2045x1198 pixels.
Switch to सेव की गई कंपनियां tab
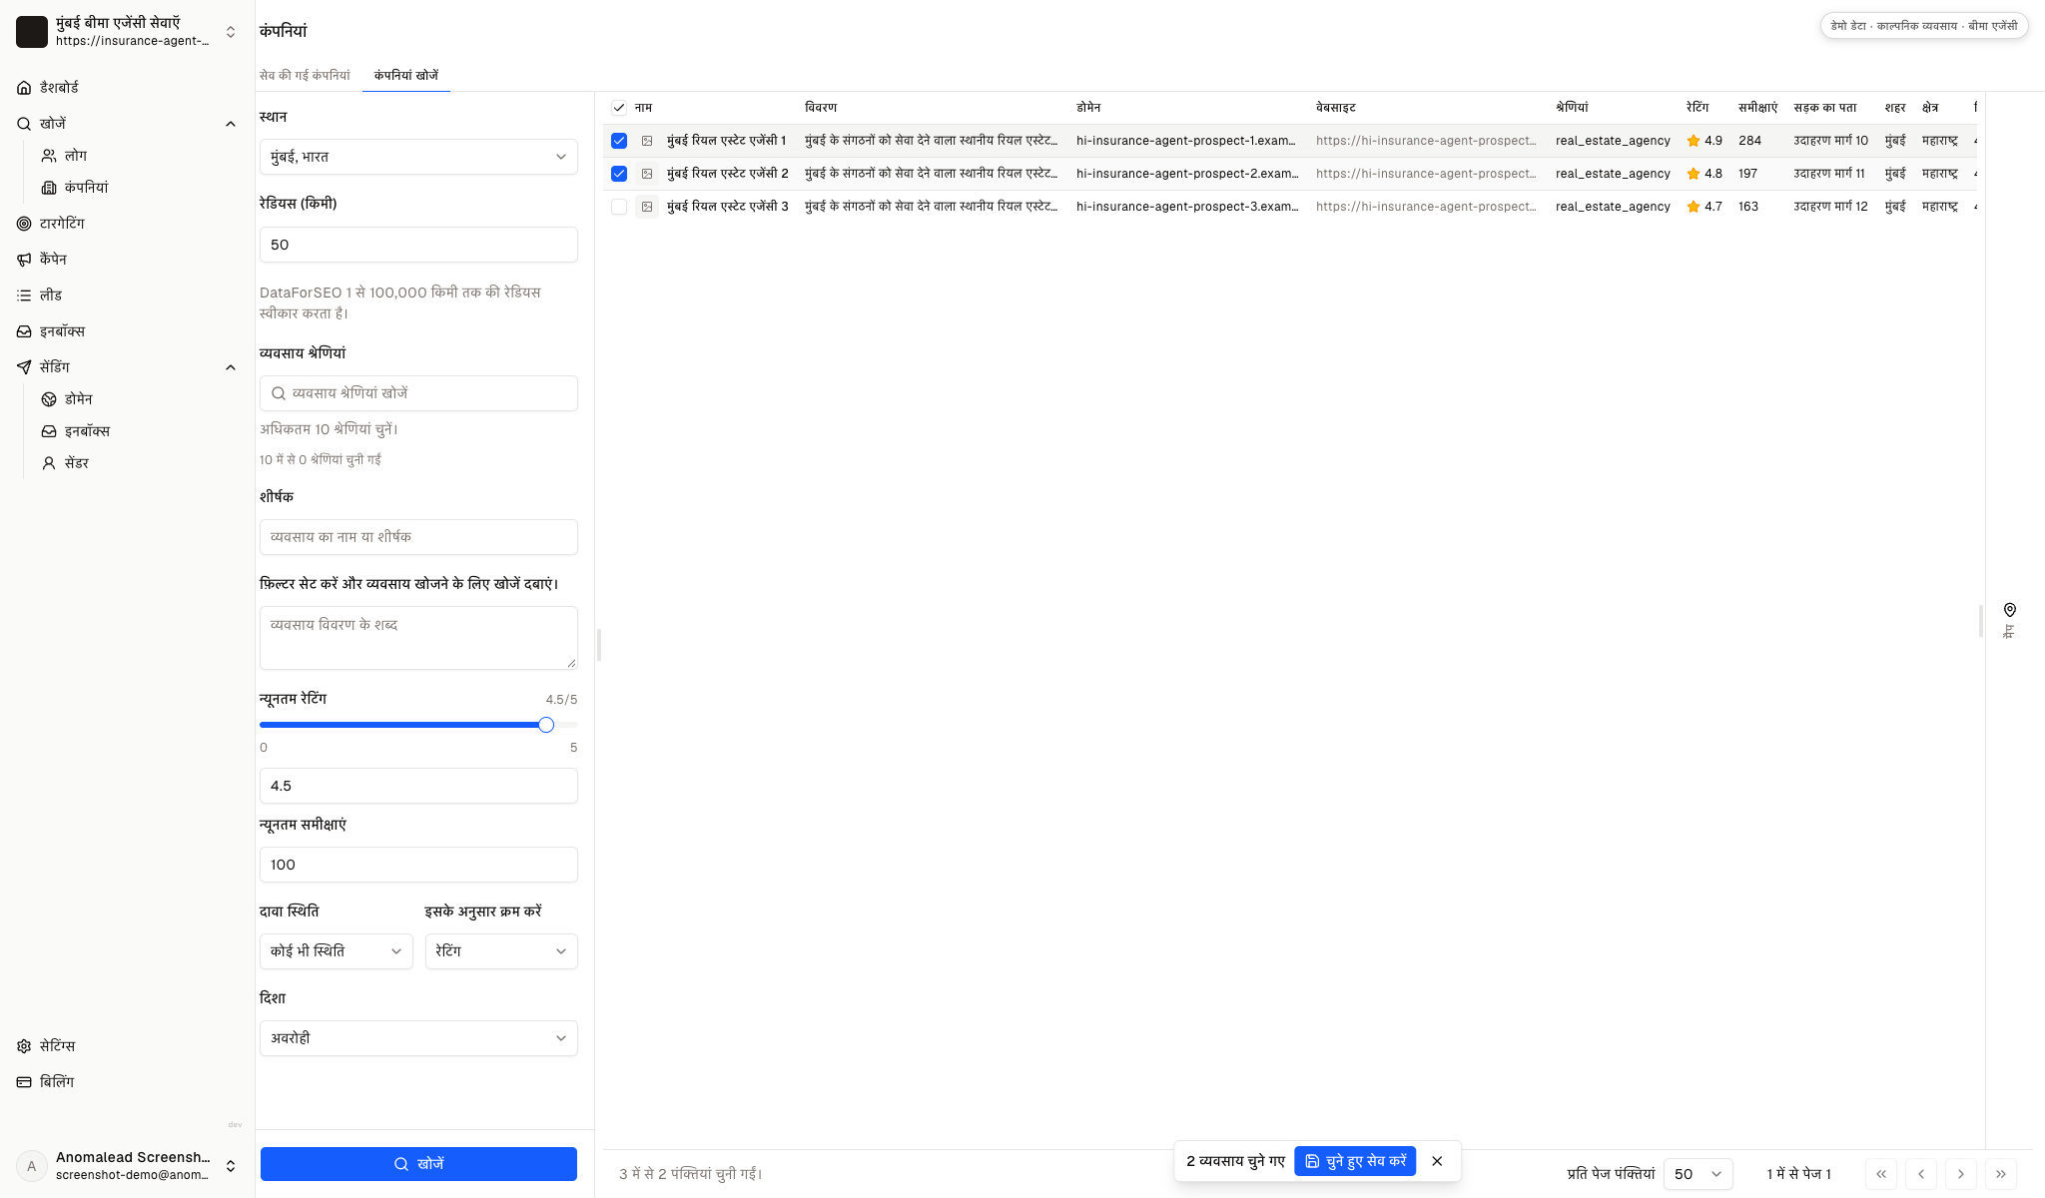305,76
